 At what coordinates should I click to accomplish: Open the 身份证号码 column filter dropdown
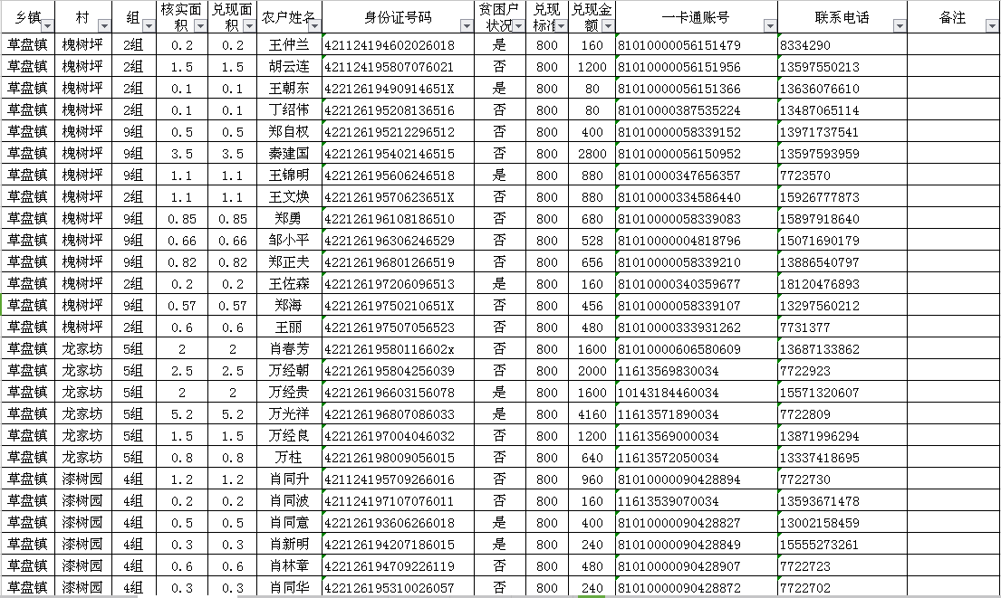(x=467, y=26)
